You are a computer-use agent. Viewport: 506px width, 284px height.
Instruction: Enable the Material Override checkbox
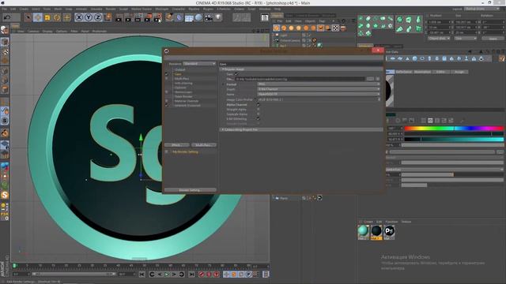coord(167,101)
